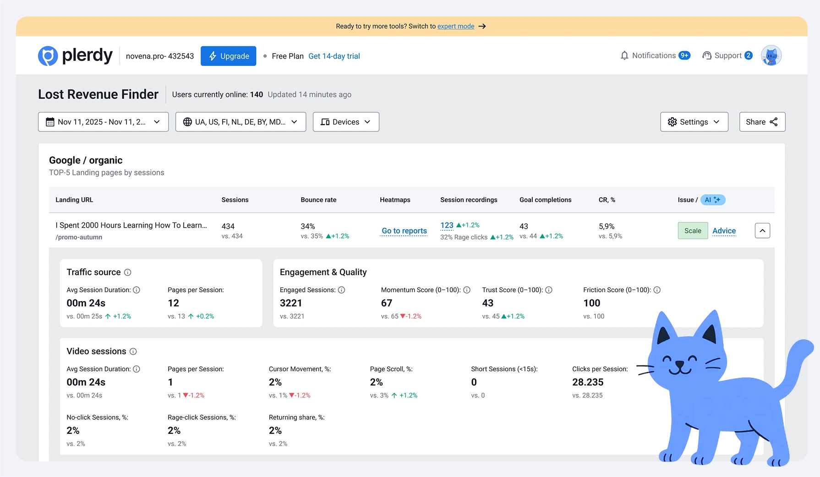The width and height of the screenshot is (820, 477).
Task: Click the globe icon in the country filter
Action: point(187,122)
